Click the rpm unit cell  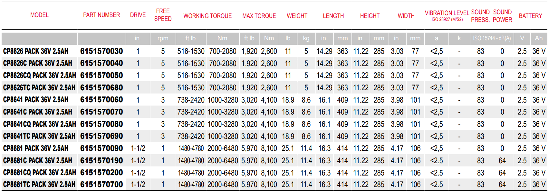pos(163,38)
